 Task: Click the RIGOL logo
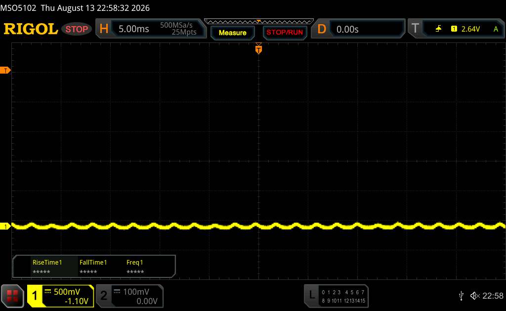(31, 29)
